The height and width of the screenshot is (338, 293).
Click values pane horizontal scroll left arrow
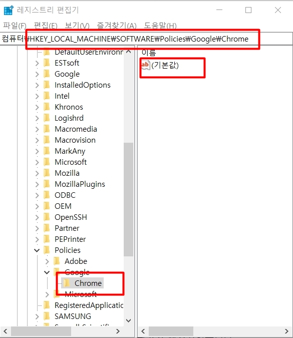pos(143,331)
